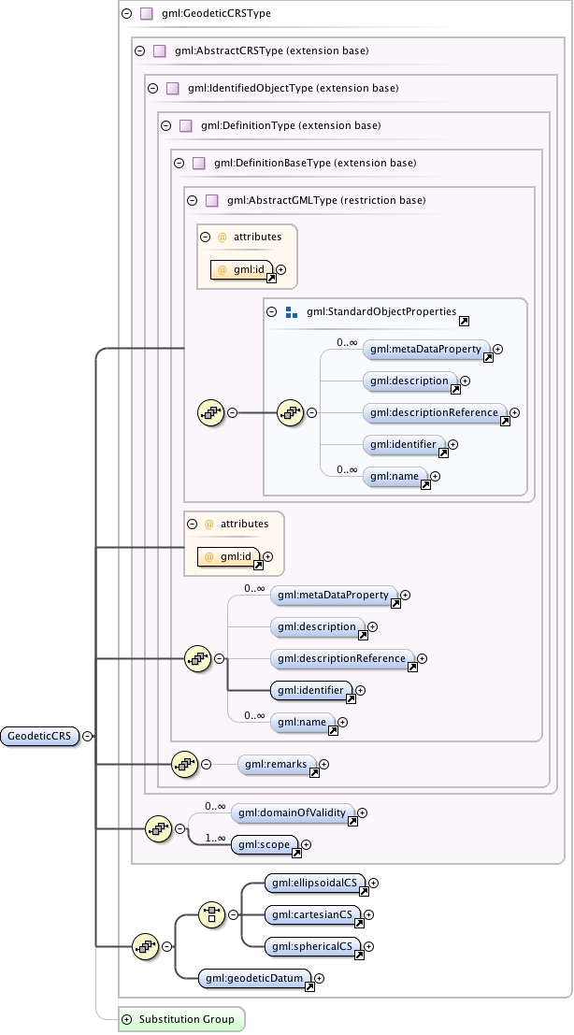This screenshot has height=1035, width=574.
Task: Collapse gml:StandardObjectProperties group
Action: pos(271,311)
